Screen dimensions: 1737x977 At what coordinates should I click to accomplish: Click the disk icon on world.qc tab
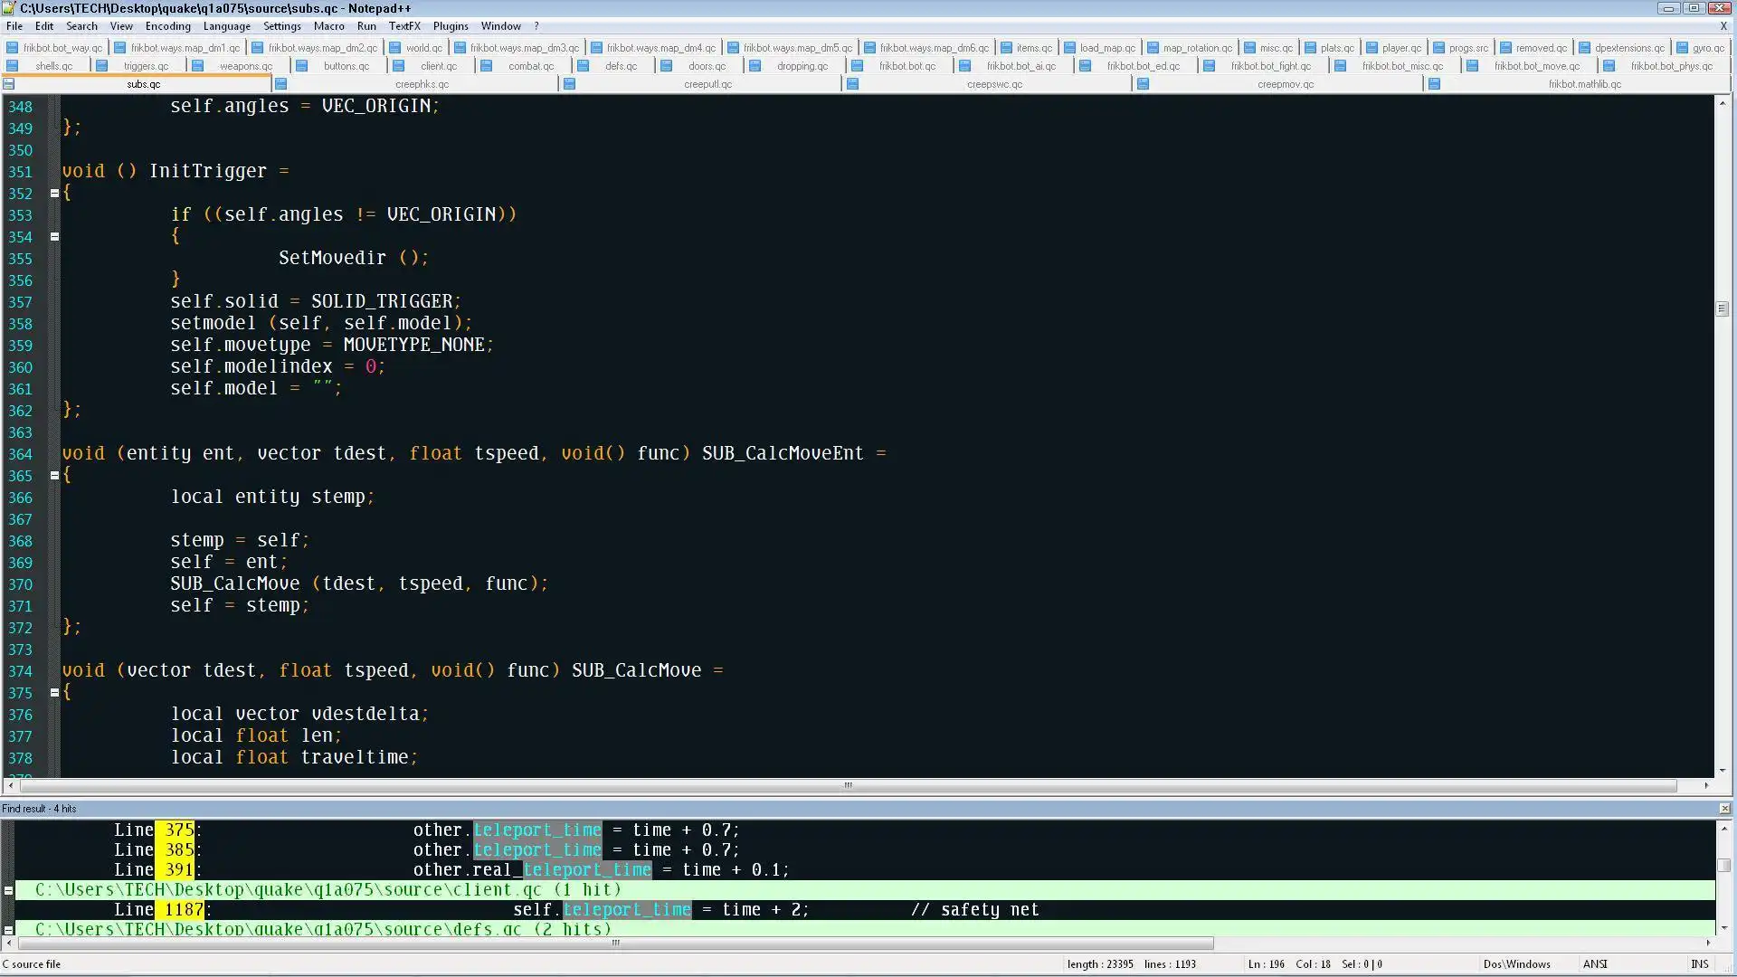click(394, 48)
